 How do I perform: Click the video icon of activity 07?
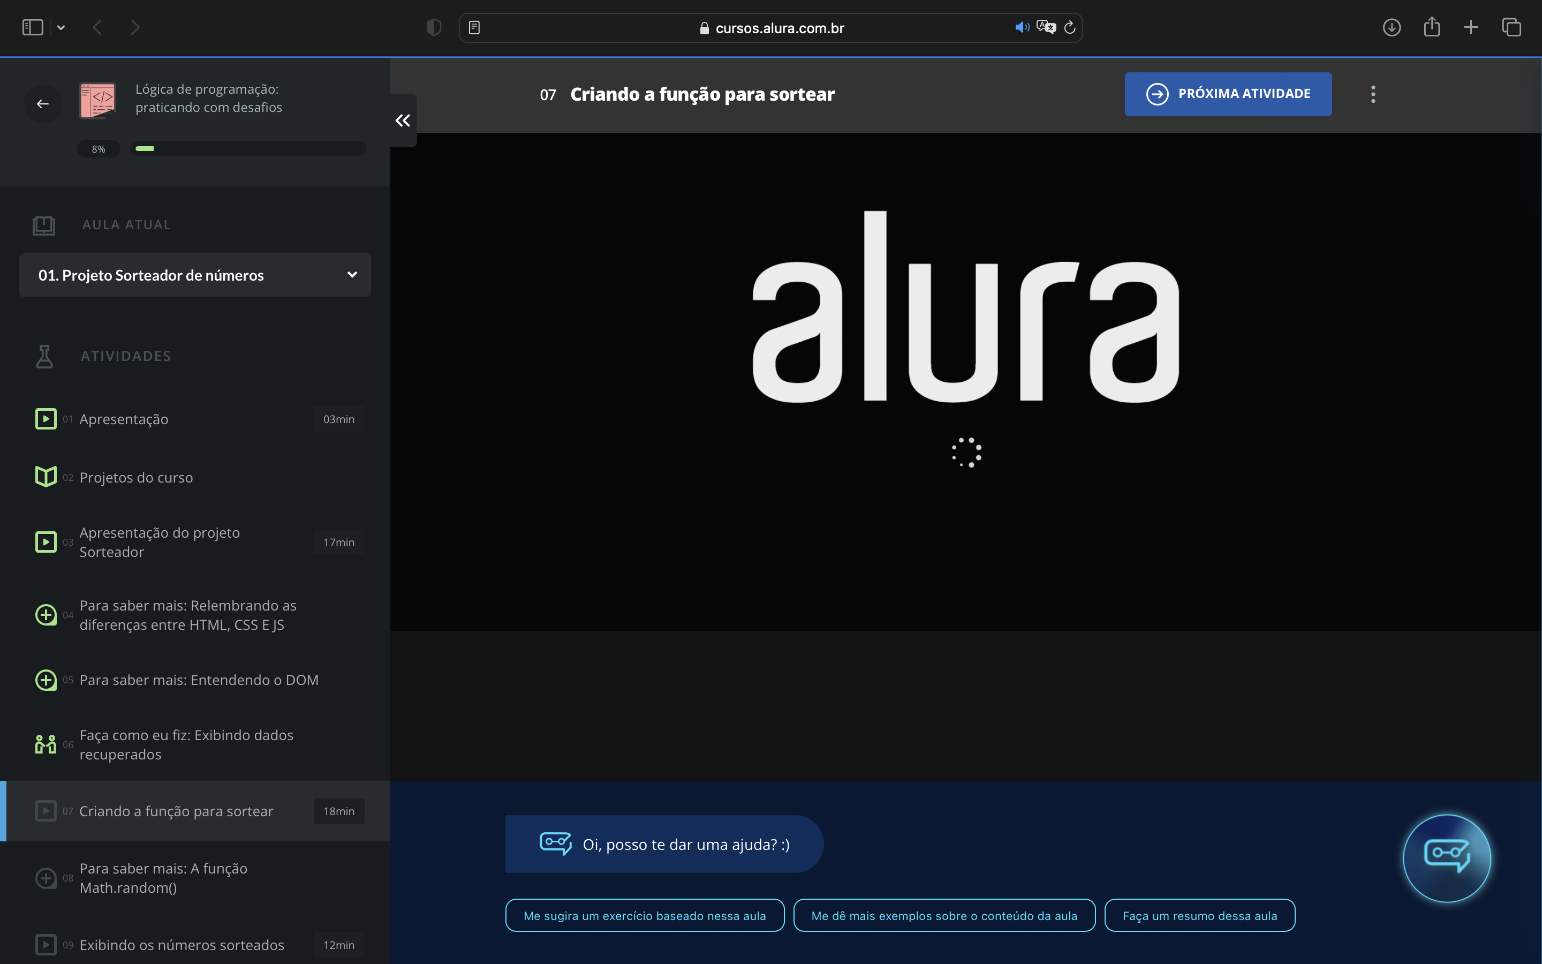point(45,811)
